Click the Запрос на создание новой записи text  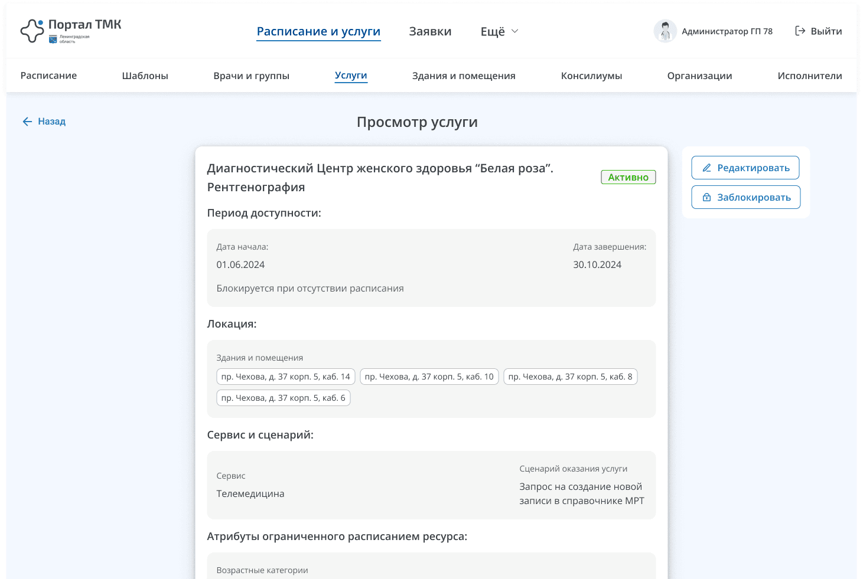pos(582,494)
